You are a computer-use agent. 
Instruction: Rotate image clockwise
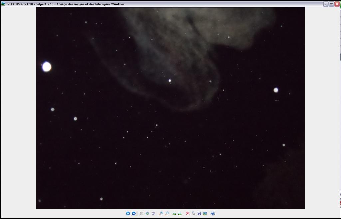174,214
